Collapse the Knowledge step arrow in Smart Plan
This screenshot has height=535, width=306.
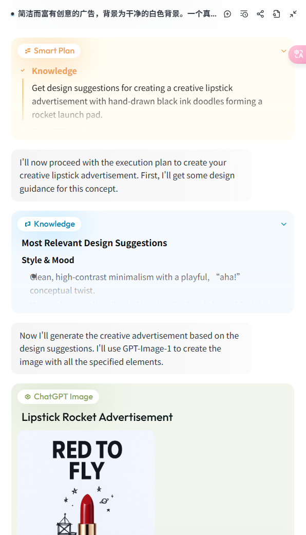[x=23, y=70]
